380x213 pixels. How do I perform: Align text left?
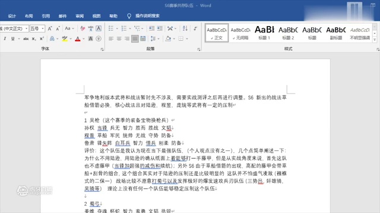pyautogui.click(x=111, y=38)
